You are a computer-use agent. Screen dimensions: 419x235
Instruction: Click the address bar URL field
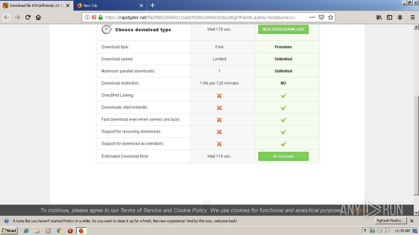tap(200, 17)
